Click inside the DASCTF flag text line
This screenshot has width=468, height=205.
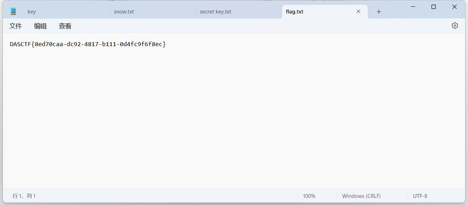[x=88, y=44]
